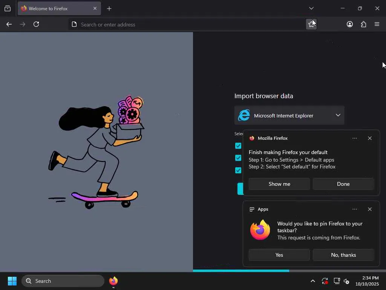Click the taskbar Search box
Image resolution: width=386 pixels, height=290 pixels.
63,281
